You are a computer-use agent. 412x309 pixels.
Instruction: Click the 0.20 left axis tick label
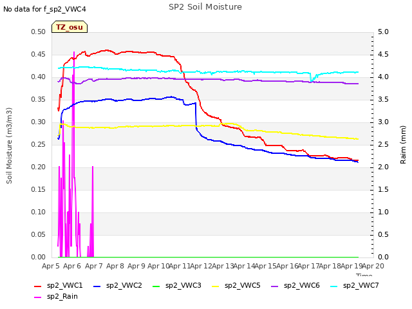click(x=39, y=167)
